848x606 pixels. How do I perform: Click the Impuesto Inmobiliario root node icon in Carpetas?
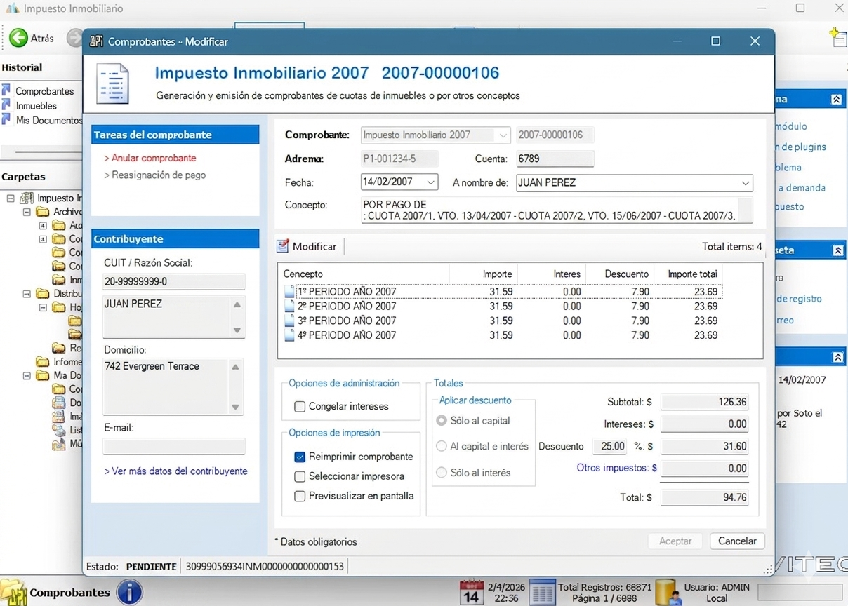(x=27, y=198)
